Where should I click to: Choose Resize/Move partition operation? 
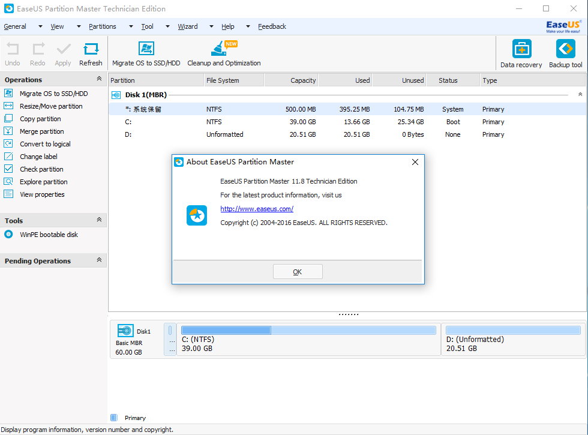(x=51, y=106)
